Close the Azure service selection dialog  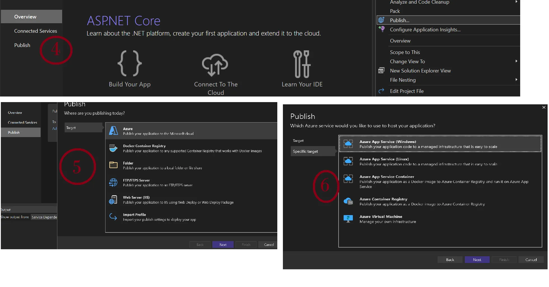click(x=544, y=107)
